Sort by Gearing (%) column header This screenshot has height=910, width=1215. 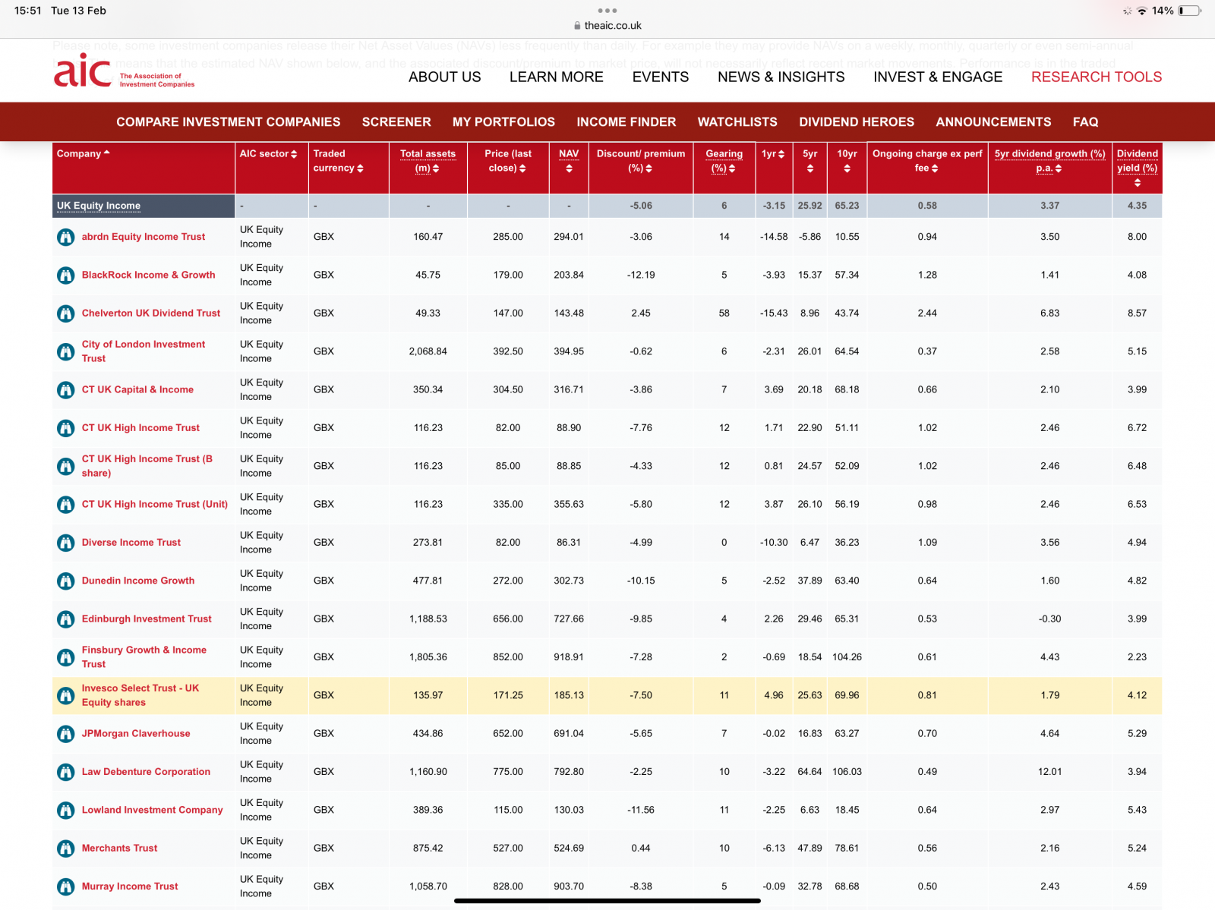tap(724, 161)
